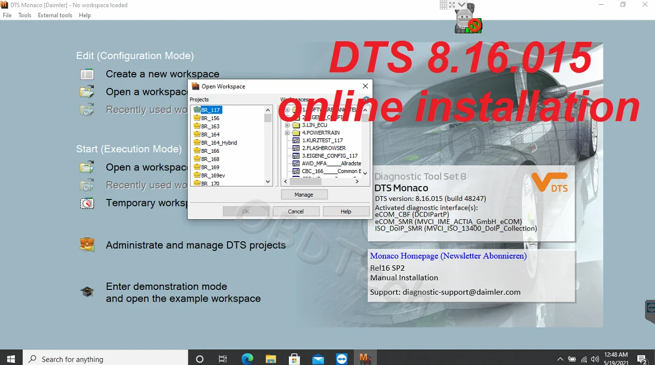The height and width of the screenshot is (365, 655).
Task: Click the Temporary workspace clock icon
Action: (87, 203)
